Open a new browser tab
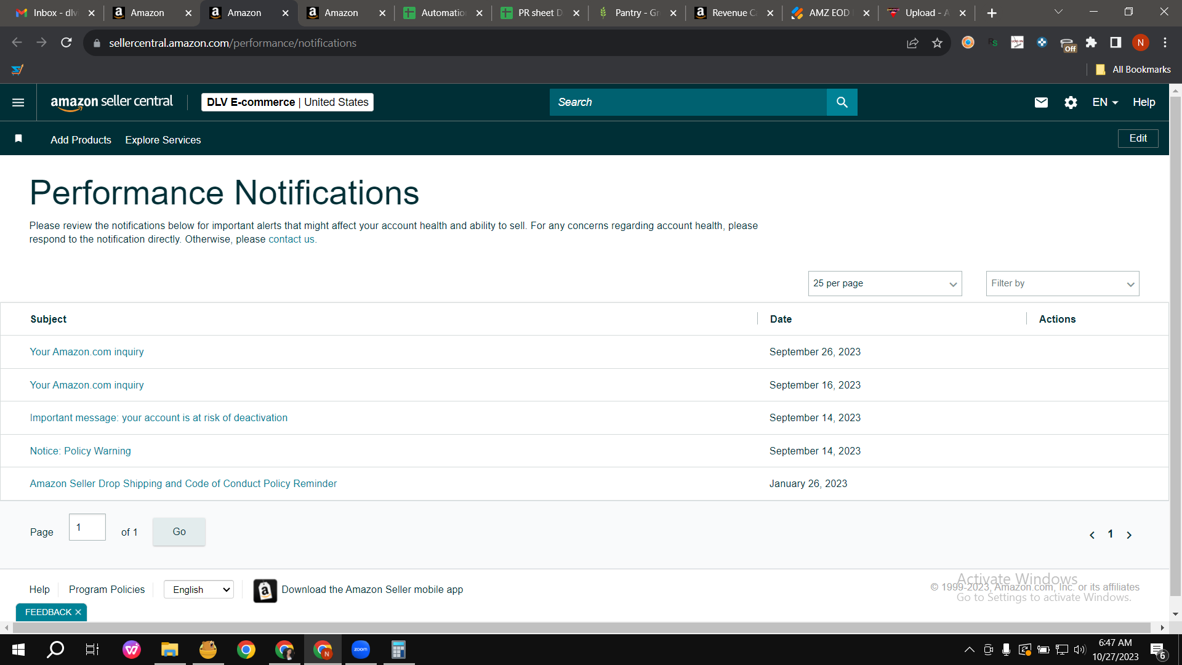 992,13
